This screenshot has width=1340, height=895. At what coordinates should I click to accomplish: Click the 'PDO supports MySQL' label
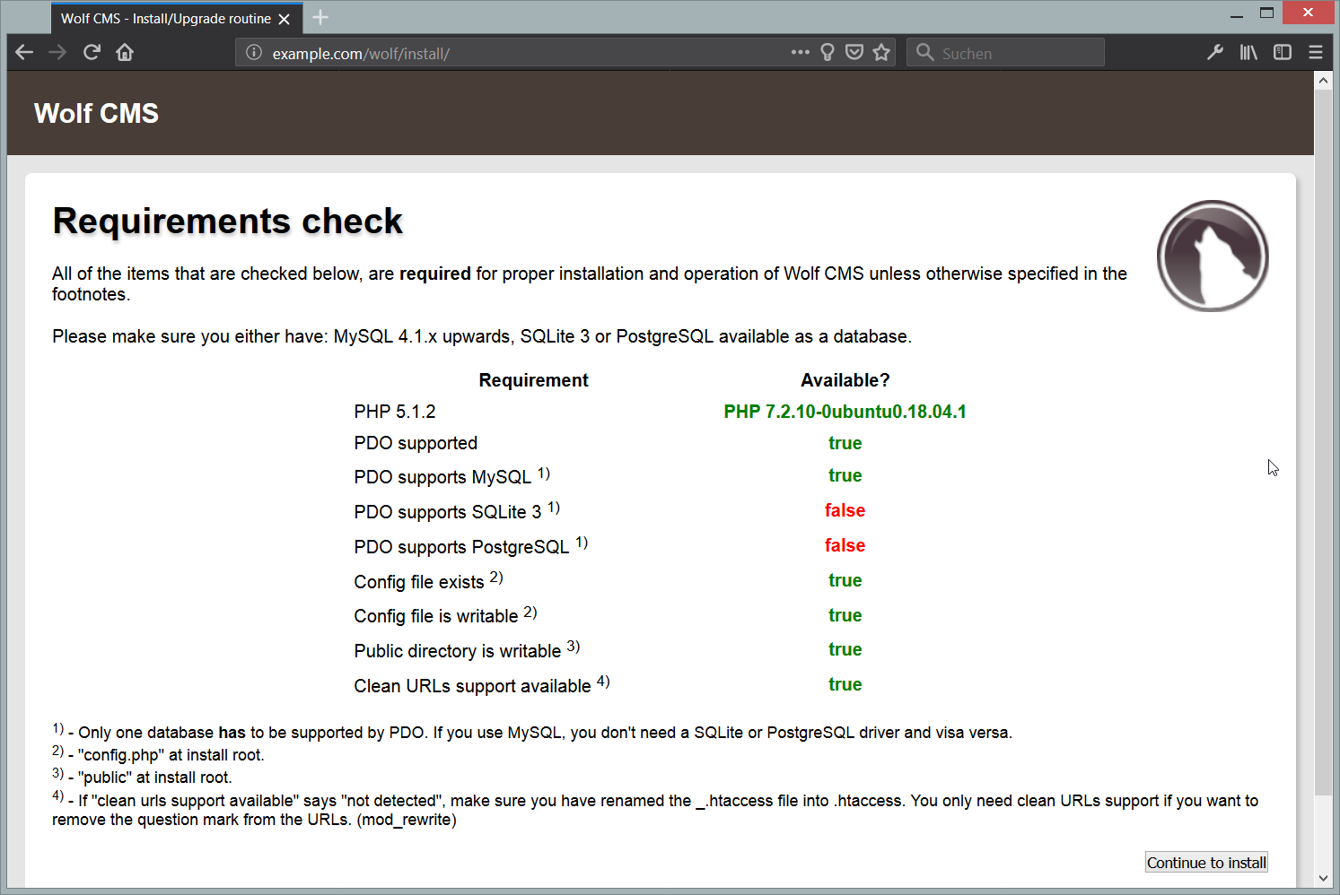pos(451,476)
